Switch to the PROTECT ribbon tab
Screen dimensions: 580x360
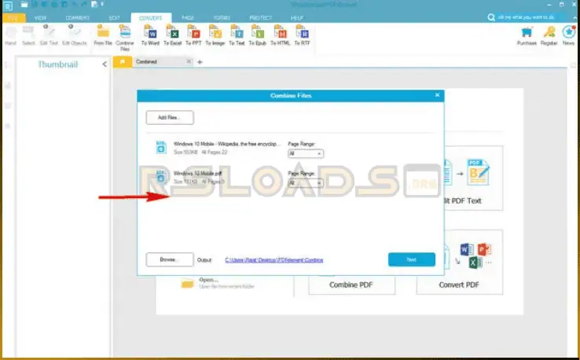(x=260, y=18)
